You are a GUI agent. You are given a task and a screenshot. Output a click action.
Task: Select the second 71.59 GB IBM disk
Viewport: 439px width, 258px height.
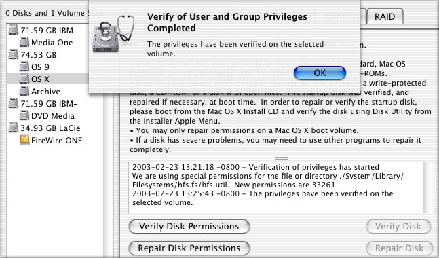45,103
